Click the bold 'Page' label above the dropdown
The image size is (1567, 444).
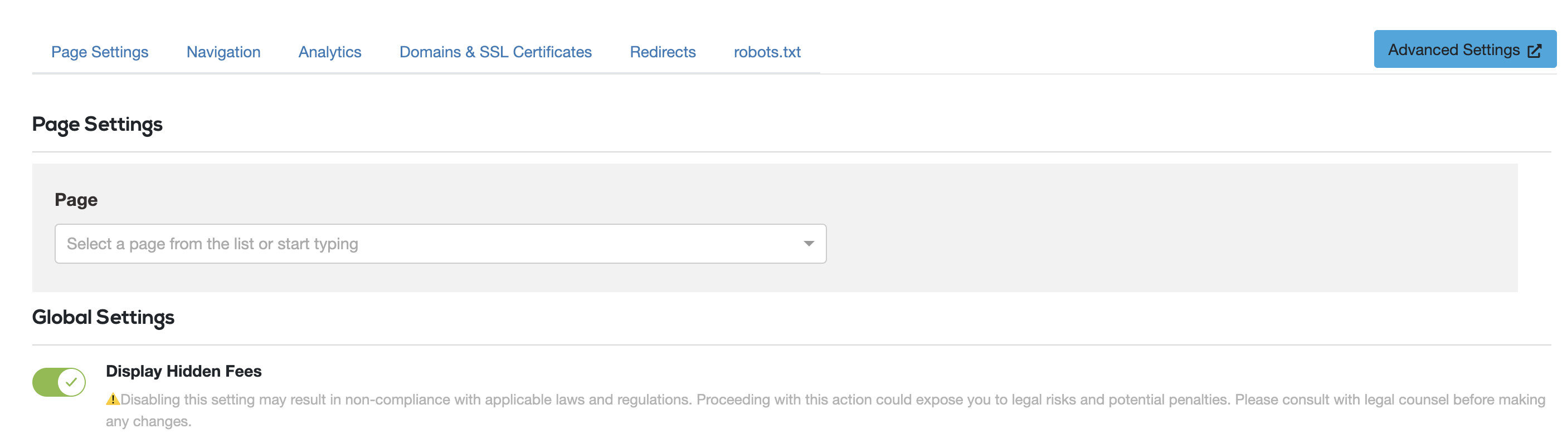76,200
